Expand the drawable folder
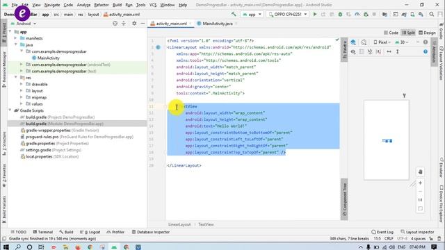Screen dimensions: 445x250 [22, 84]
